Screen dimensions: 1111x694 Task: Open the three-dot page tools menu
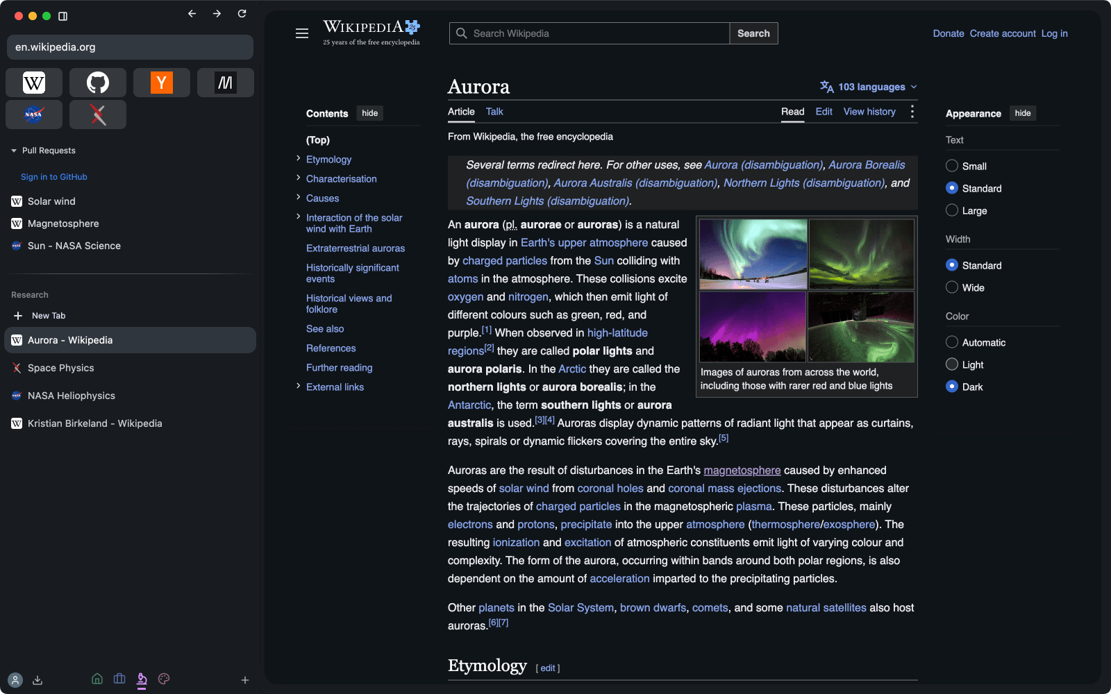pyautogui.click(x=912, y=112)
